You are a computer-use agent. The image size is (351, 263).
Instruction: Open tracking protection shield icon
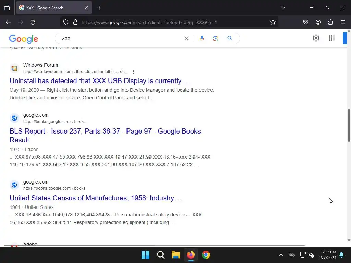pos(65,22)
